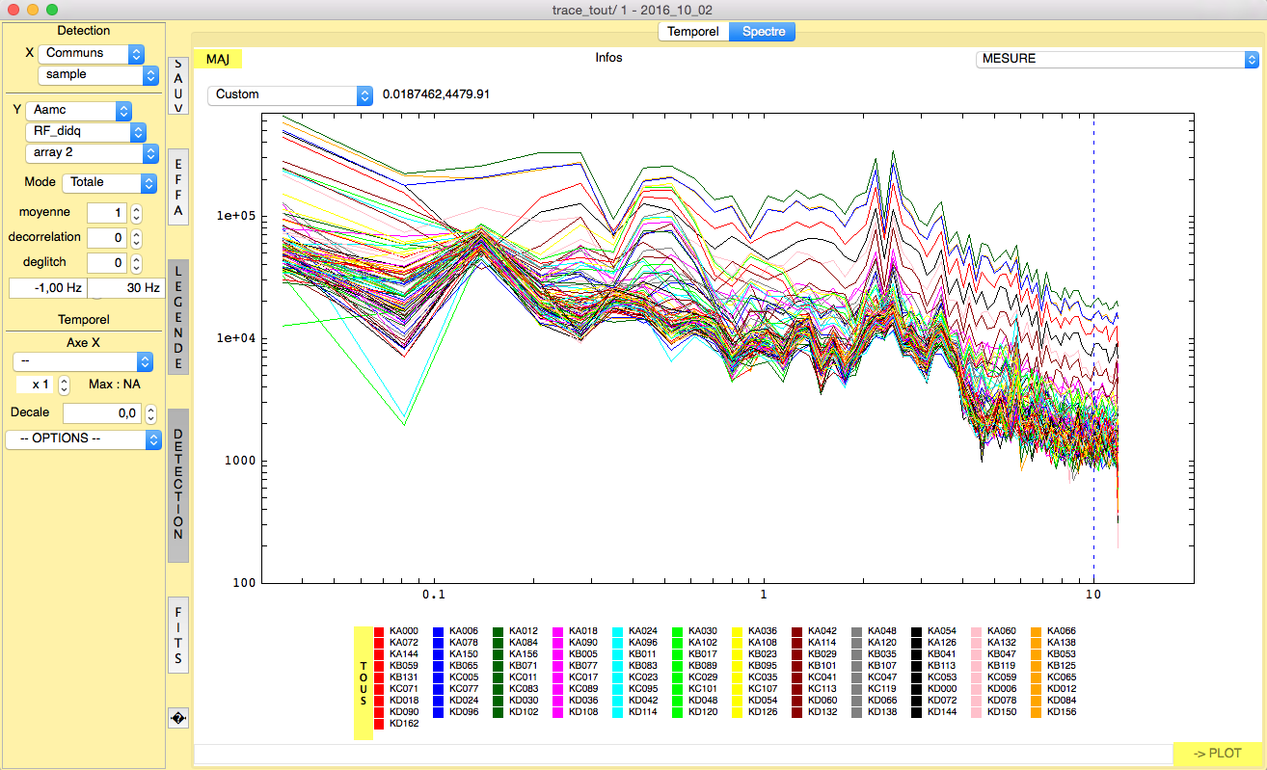This screenshot has width=1267, height=770.
Task: Click the question mark help icon
Action: (x=177, y=717)
